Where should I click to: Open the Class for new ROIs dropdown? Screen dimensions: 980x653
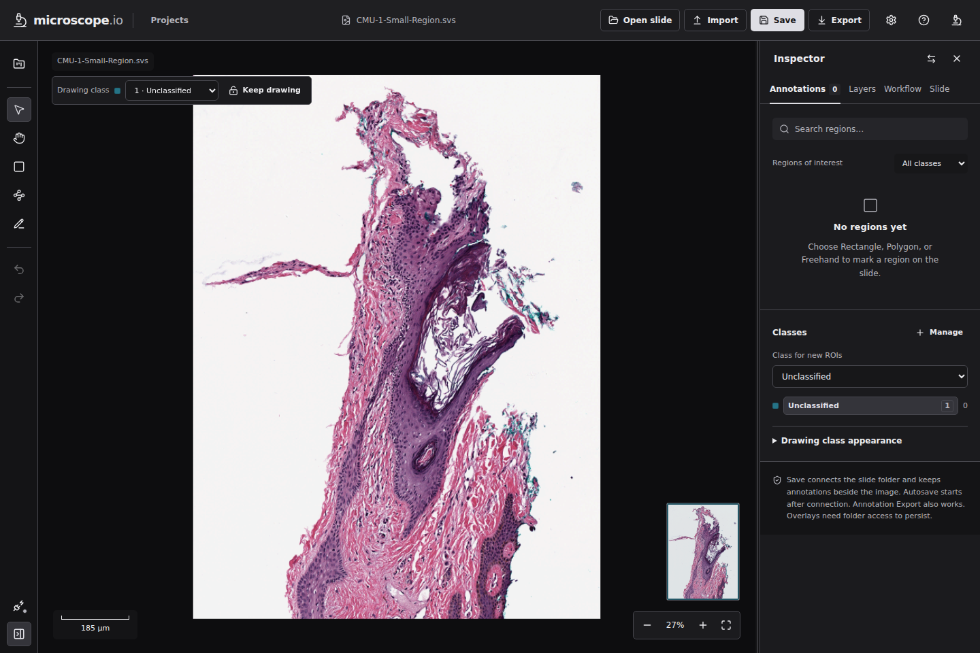(870, 377)
